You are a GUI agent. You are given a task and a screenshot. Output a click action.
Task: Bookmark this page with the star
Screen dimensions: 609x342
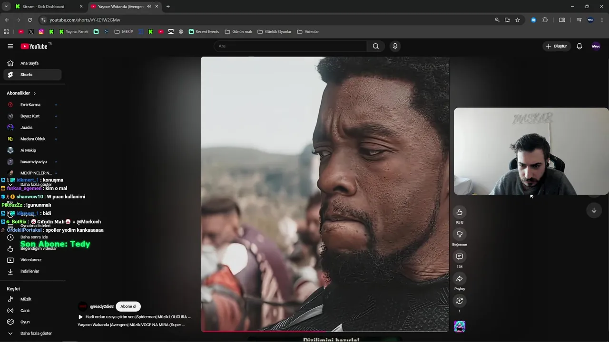(518, 20)
